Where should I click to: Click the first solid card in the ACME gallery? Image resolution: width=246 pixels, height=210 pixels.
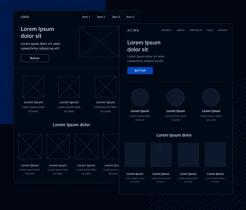(135, 155)
